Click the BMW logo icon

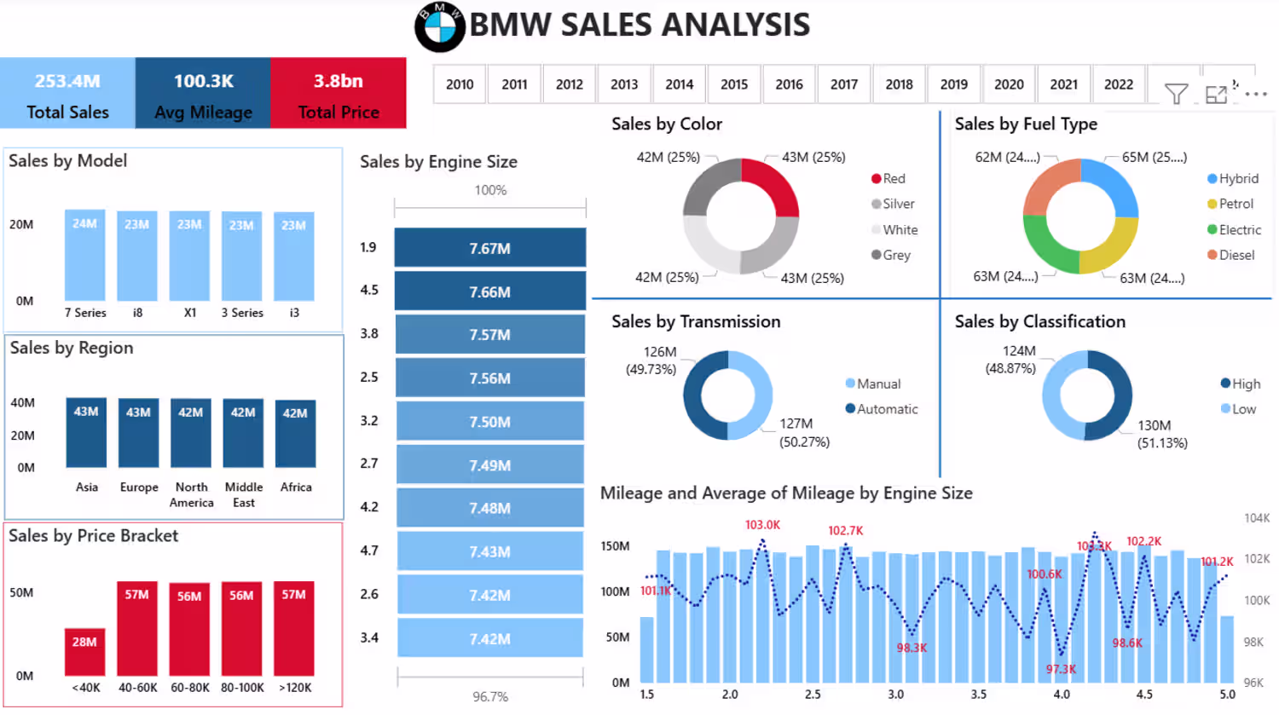click(440, 27)
